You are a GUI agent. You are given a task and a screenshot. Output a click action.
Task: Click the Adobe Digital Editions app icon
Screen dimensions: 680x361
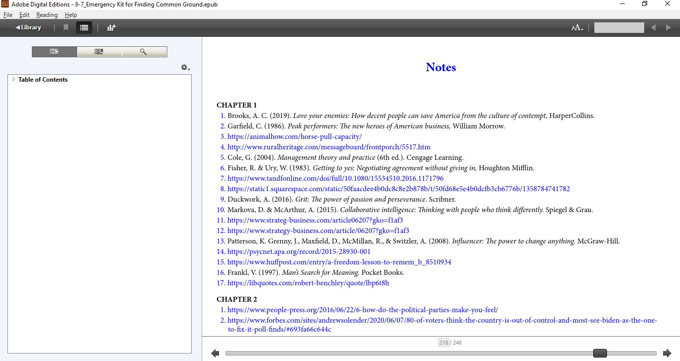[x=5, y=4]
